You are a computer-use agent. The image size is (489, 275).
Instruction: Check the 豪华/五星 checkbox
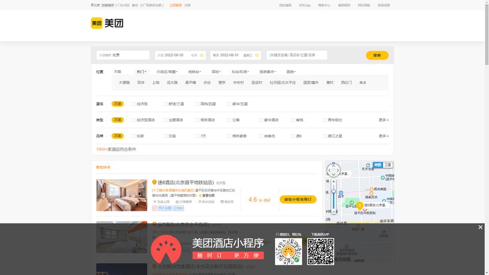(x=229, y=104)
